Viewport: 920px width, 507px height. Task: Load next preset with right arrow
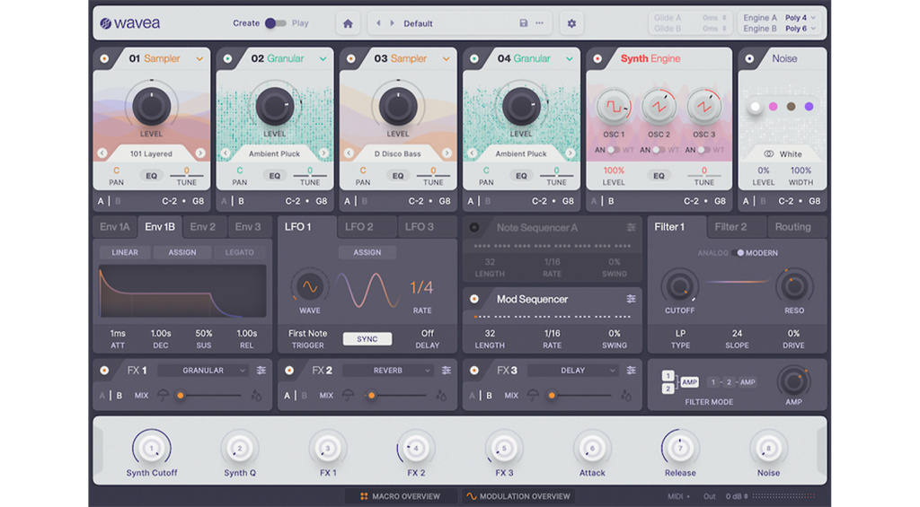(393, 23)
